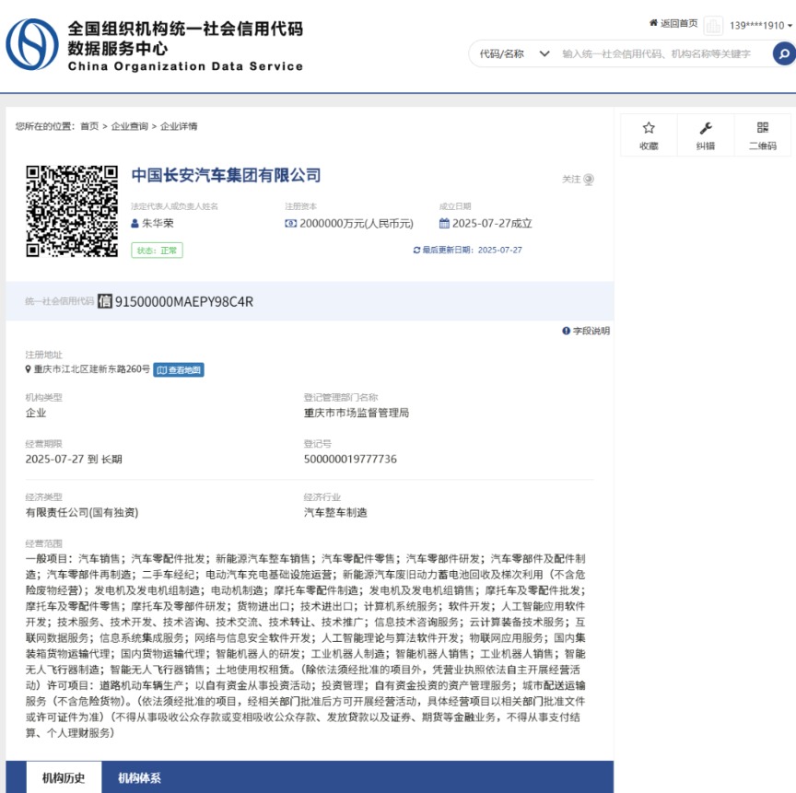Click 2000000万元(人民币元) capital value
Image resolution: width=796 pixels, height=793 pixels.
tap(357, 223)
